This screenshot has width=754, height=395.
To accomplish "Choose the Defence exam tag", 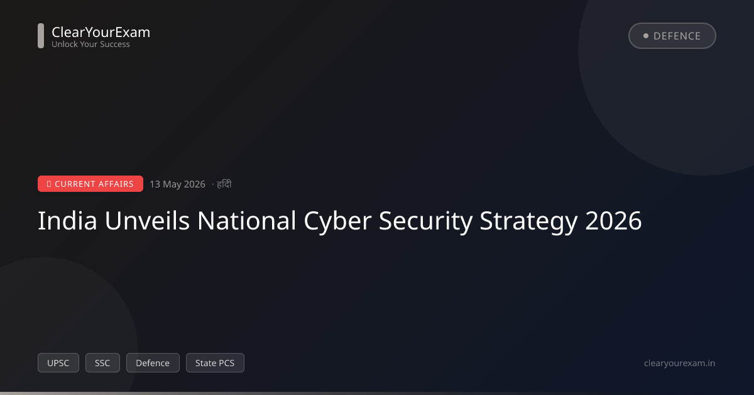I will pos(153,363).
